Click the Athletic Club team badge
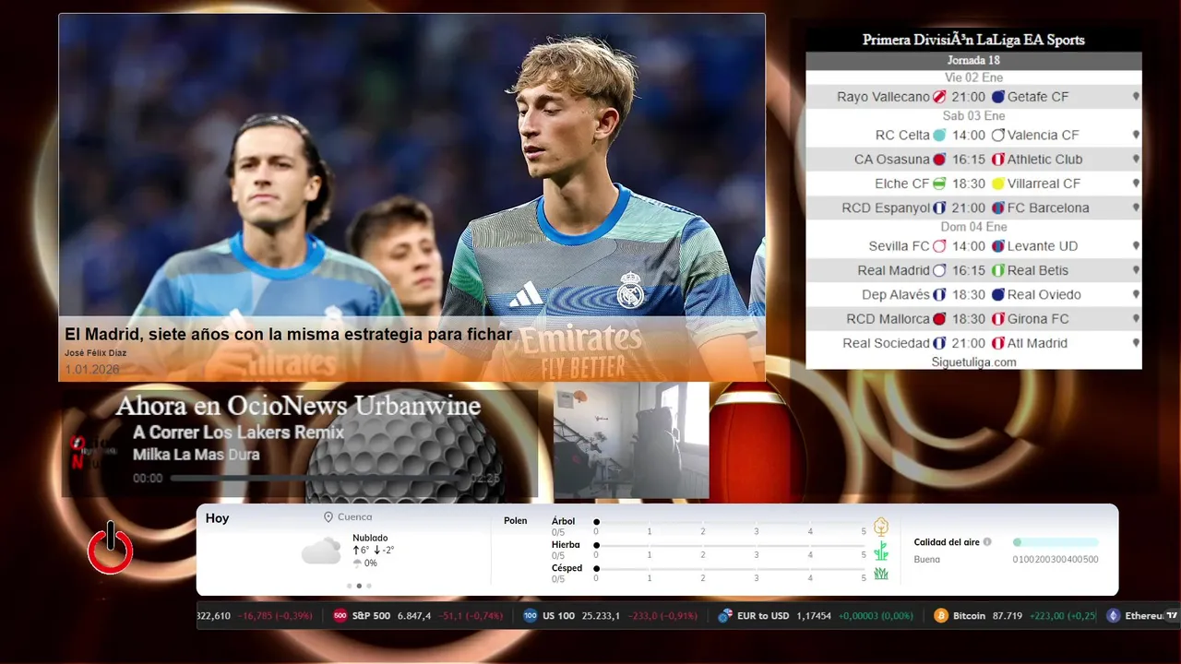 click(x=998, y=160)
